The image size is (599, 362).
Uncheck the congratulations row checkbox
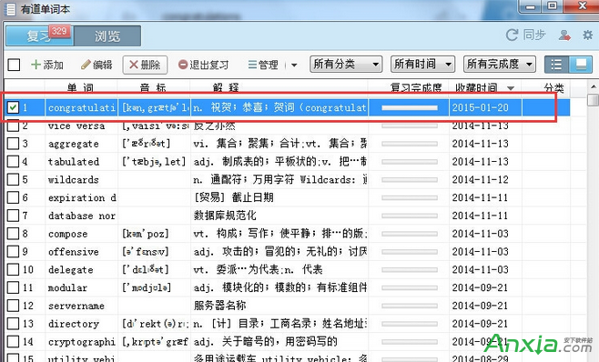click(13, 107)
